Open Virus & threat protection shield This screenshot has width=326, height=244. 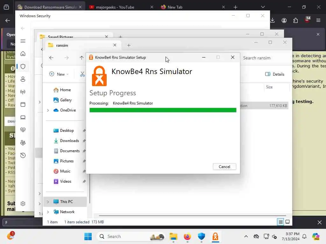(x=23, y=66)
